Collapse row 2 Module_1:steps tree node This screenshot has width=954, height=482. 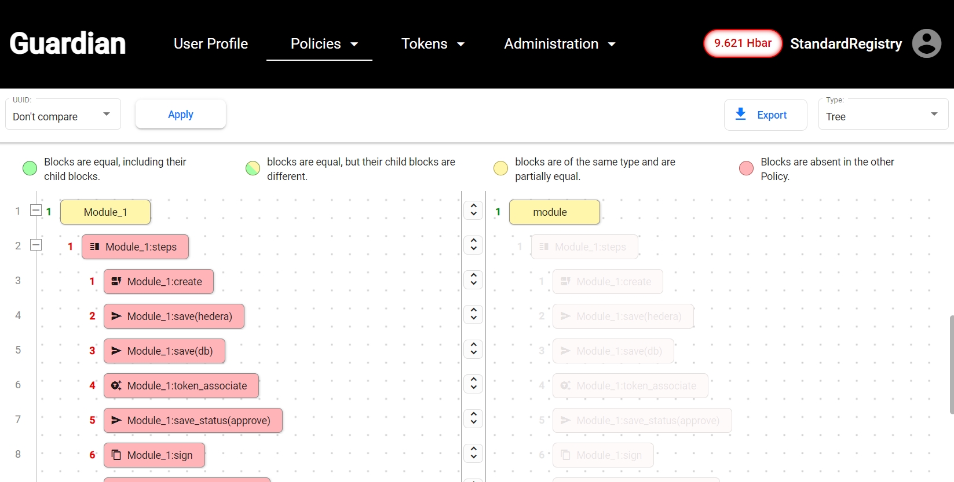[36, 245]
